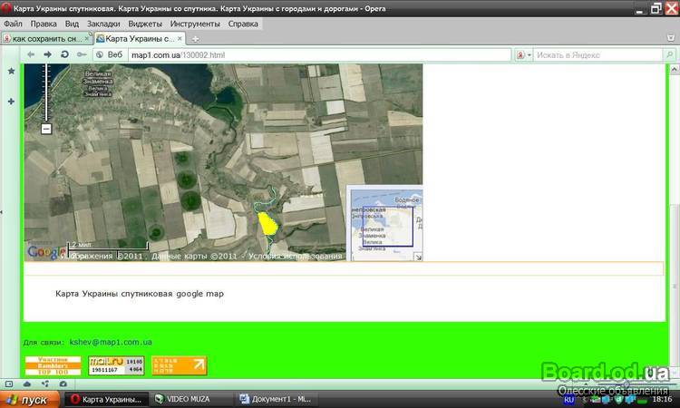Click the Google logo on the map
This screenshot has width=680, height=408.
coord(46,252)
